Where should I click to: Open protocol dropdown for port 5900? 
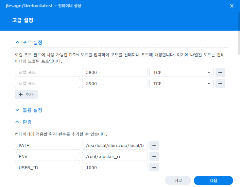(181, 83)
